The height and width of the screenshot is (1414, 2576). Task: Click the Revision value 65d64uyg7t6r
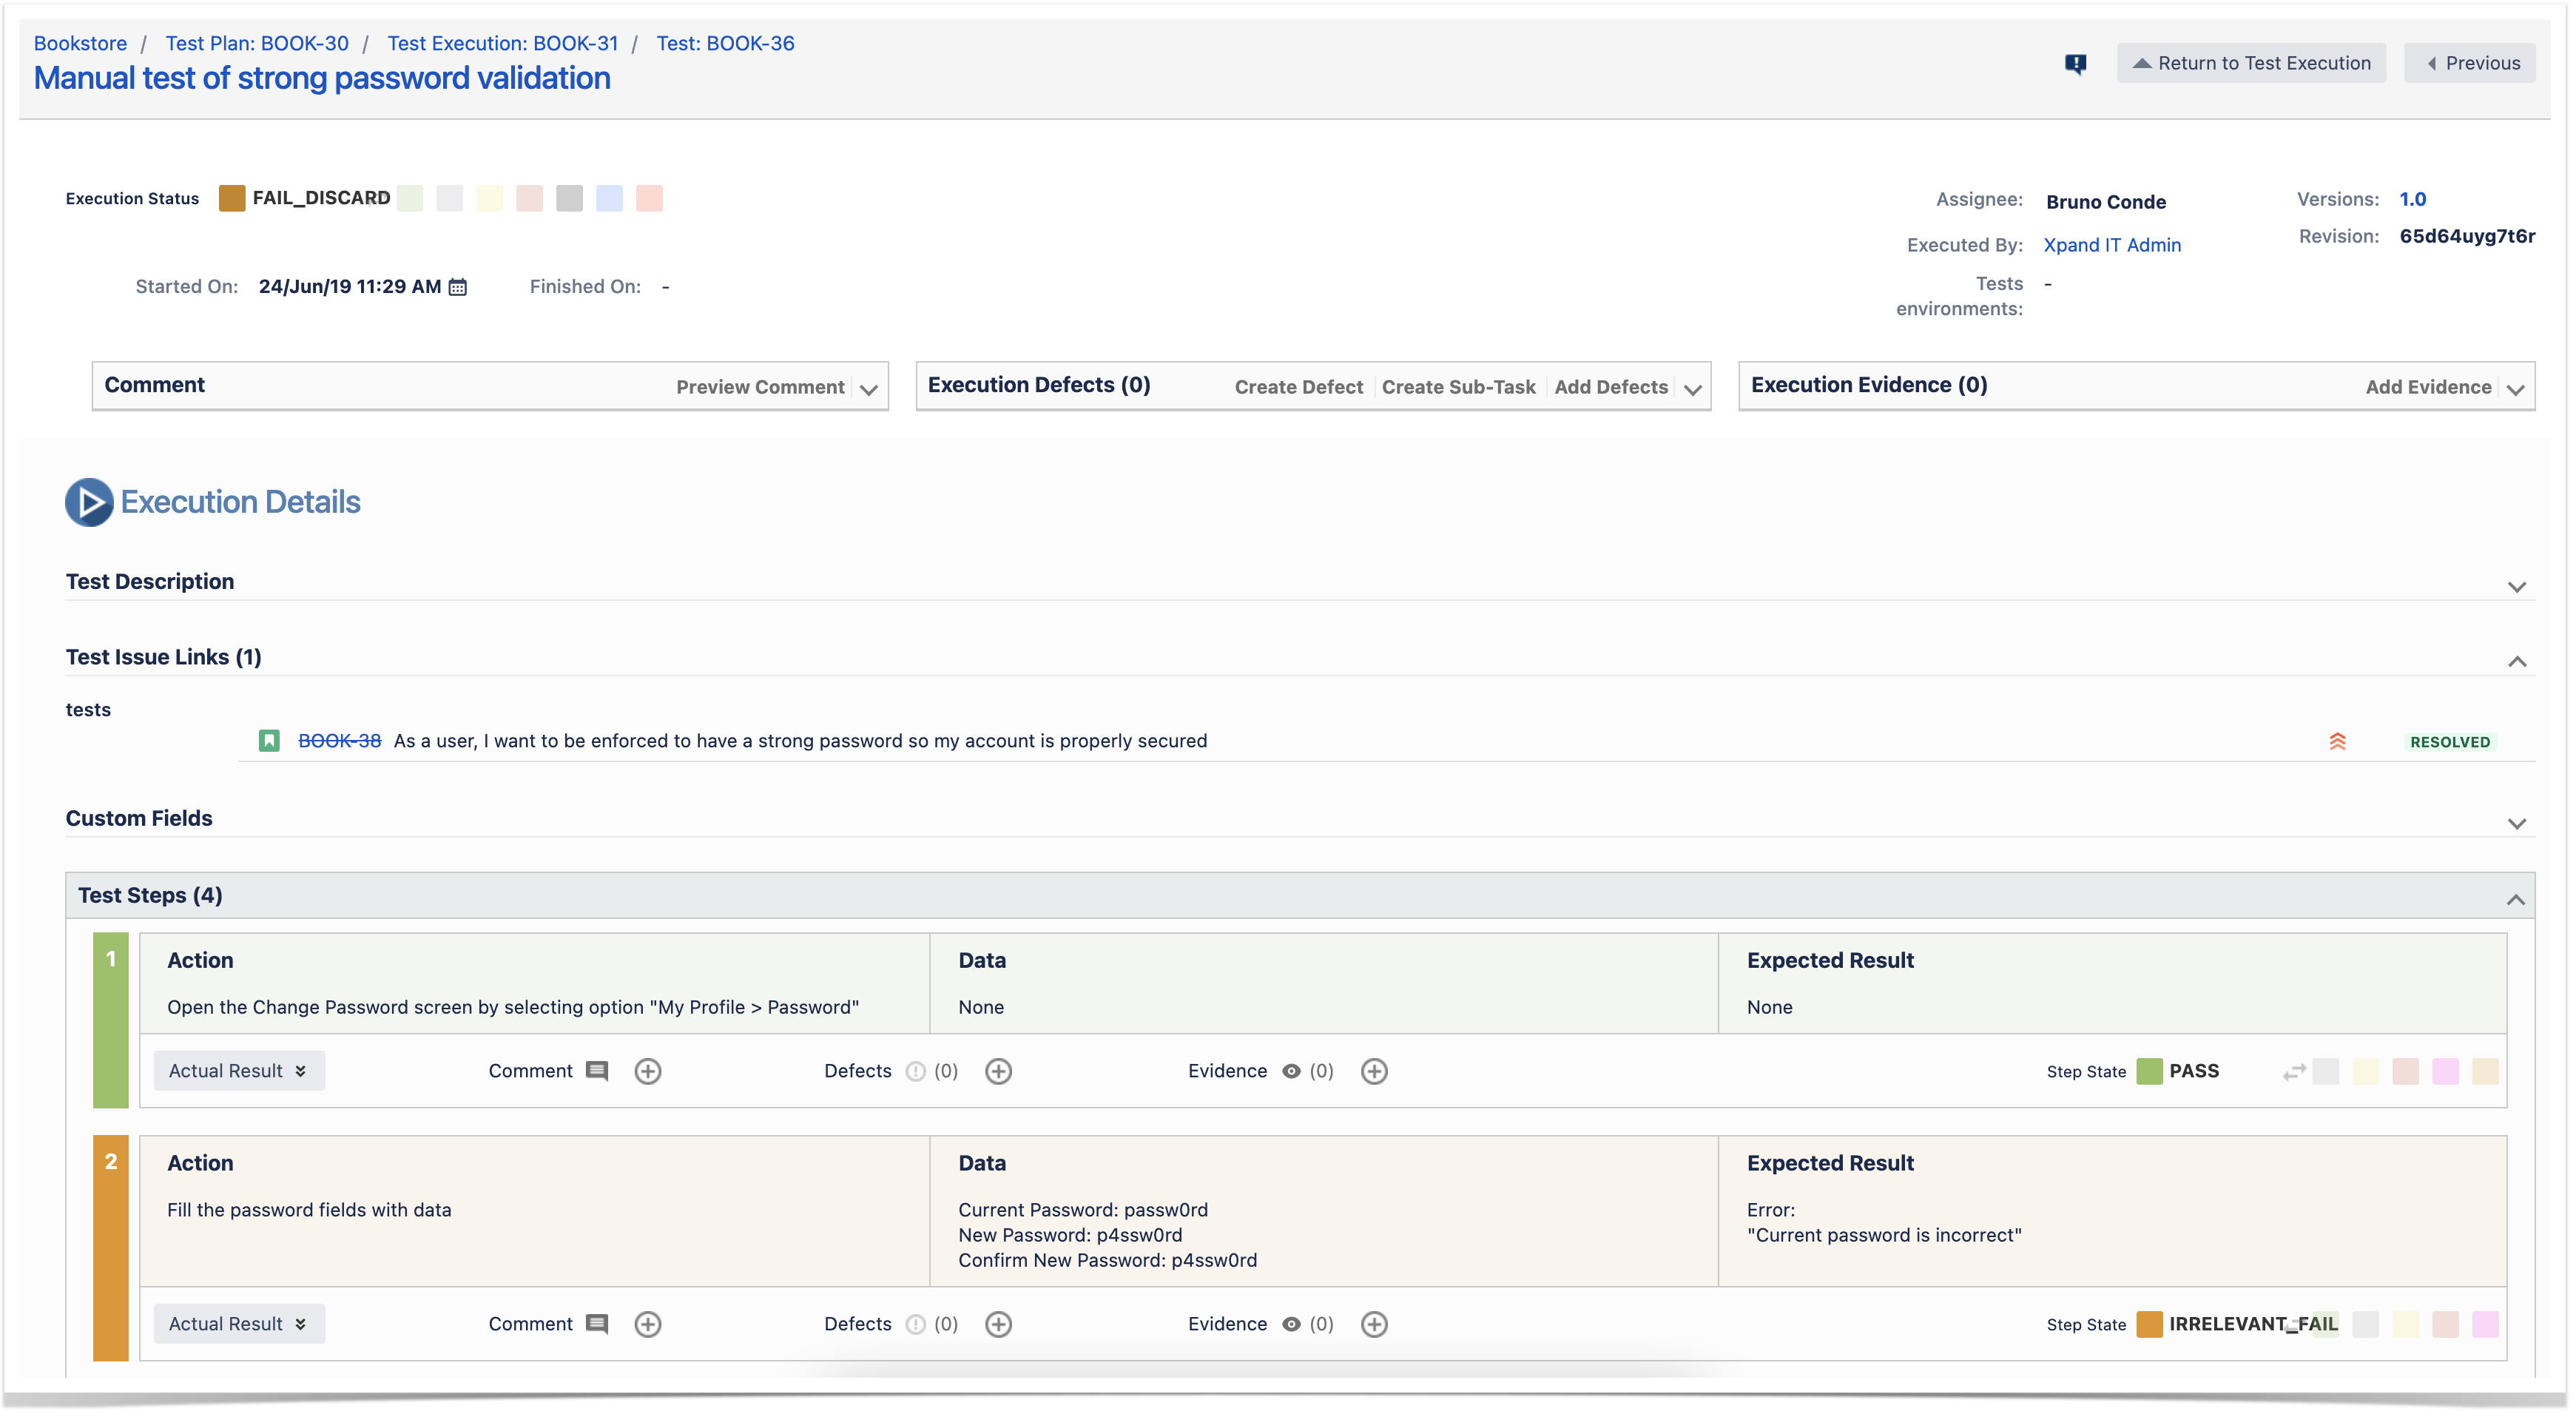pos(2466,236)
